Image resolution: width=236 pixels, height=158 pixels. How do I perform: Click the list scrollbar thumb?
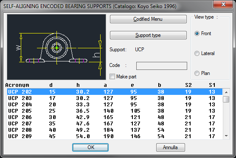coord(226,99)
